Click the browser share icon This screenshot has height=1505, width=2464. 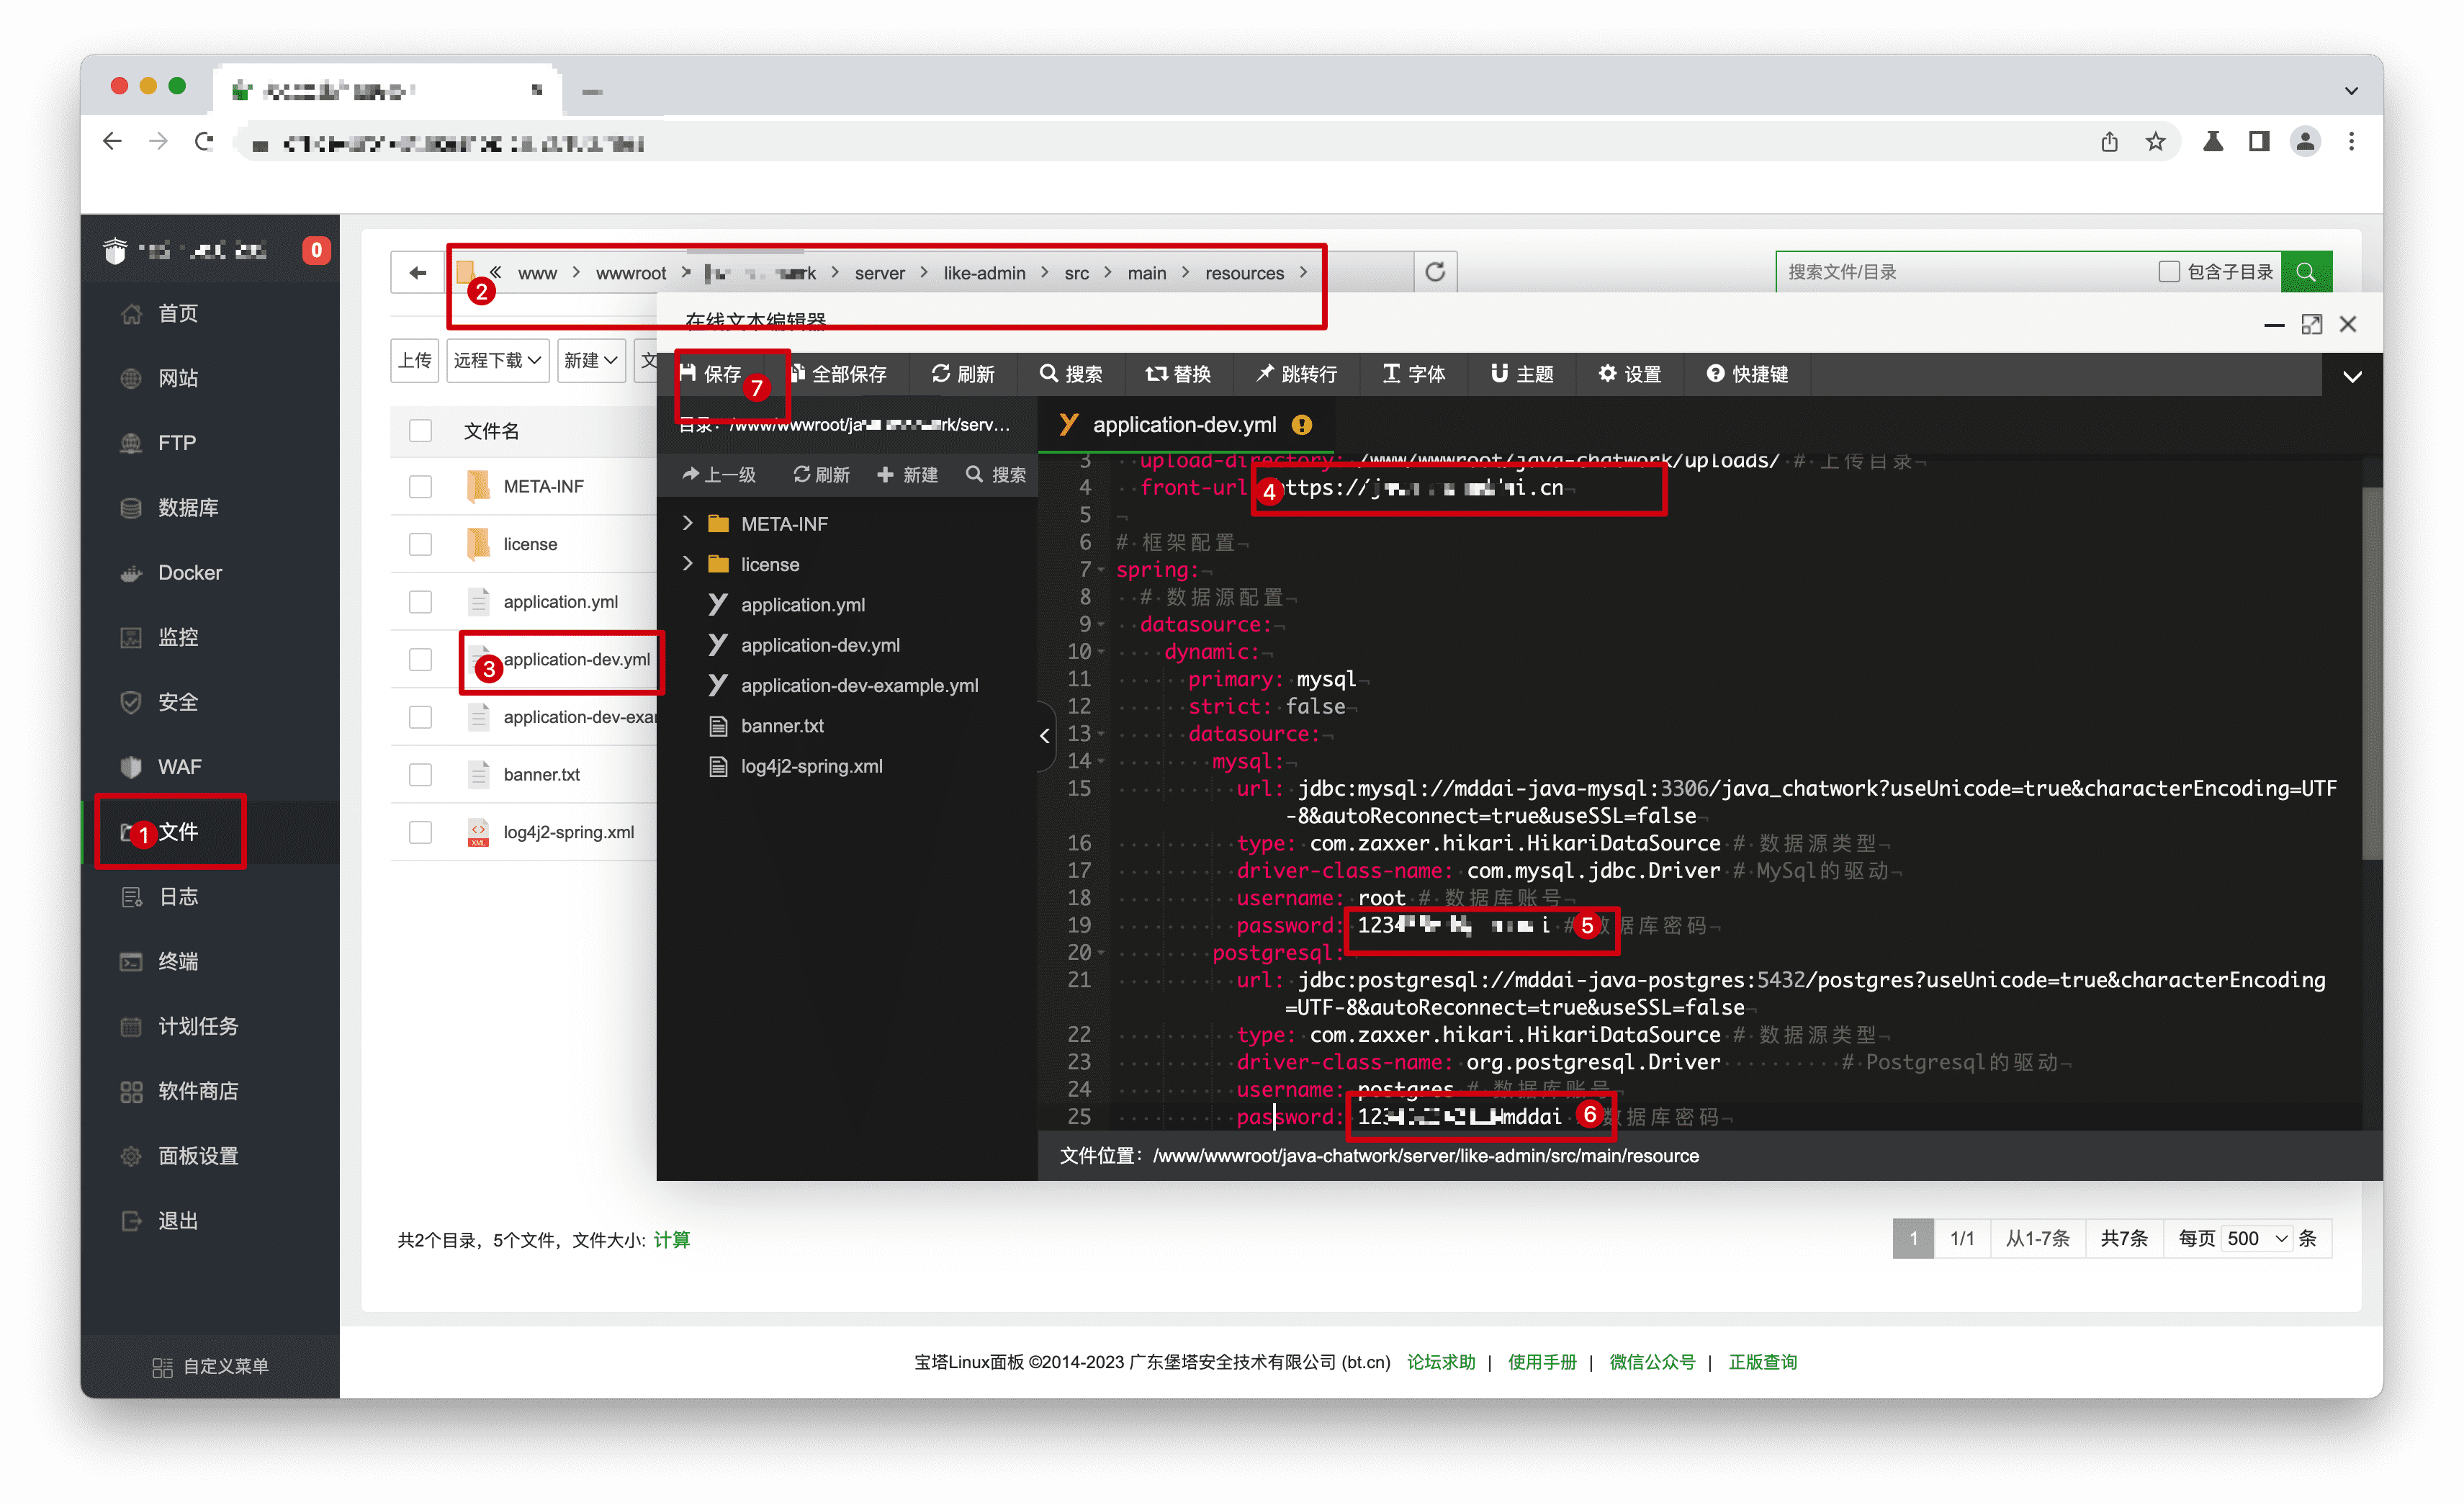click(x=2109, y=142)
